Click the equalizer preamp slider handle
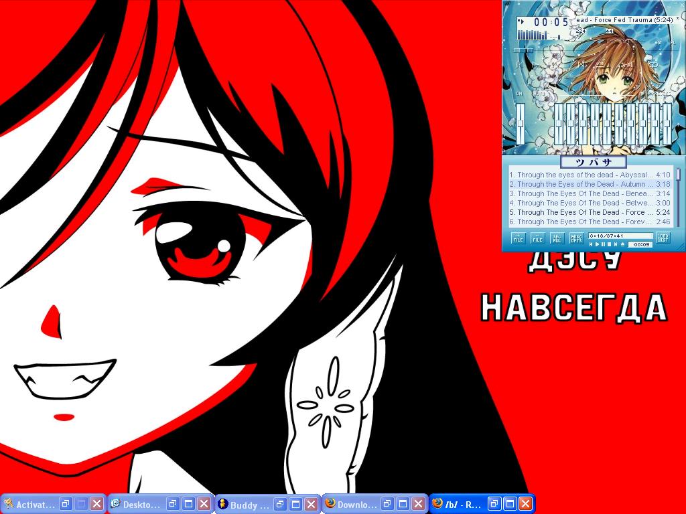Image resolution: width=686 pixels, height=514 pixels. (521, 123)
